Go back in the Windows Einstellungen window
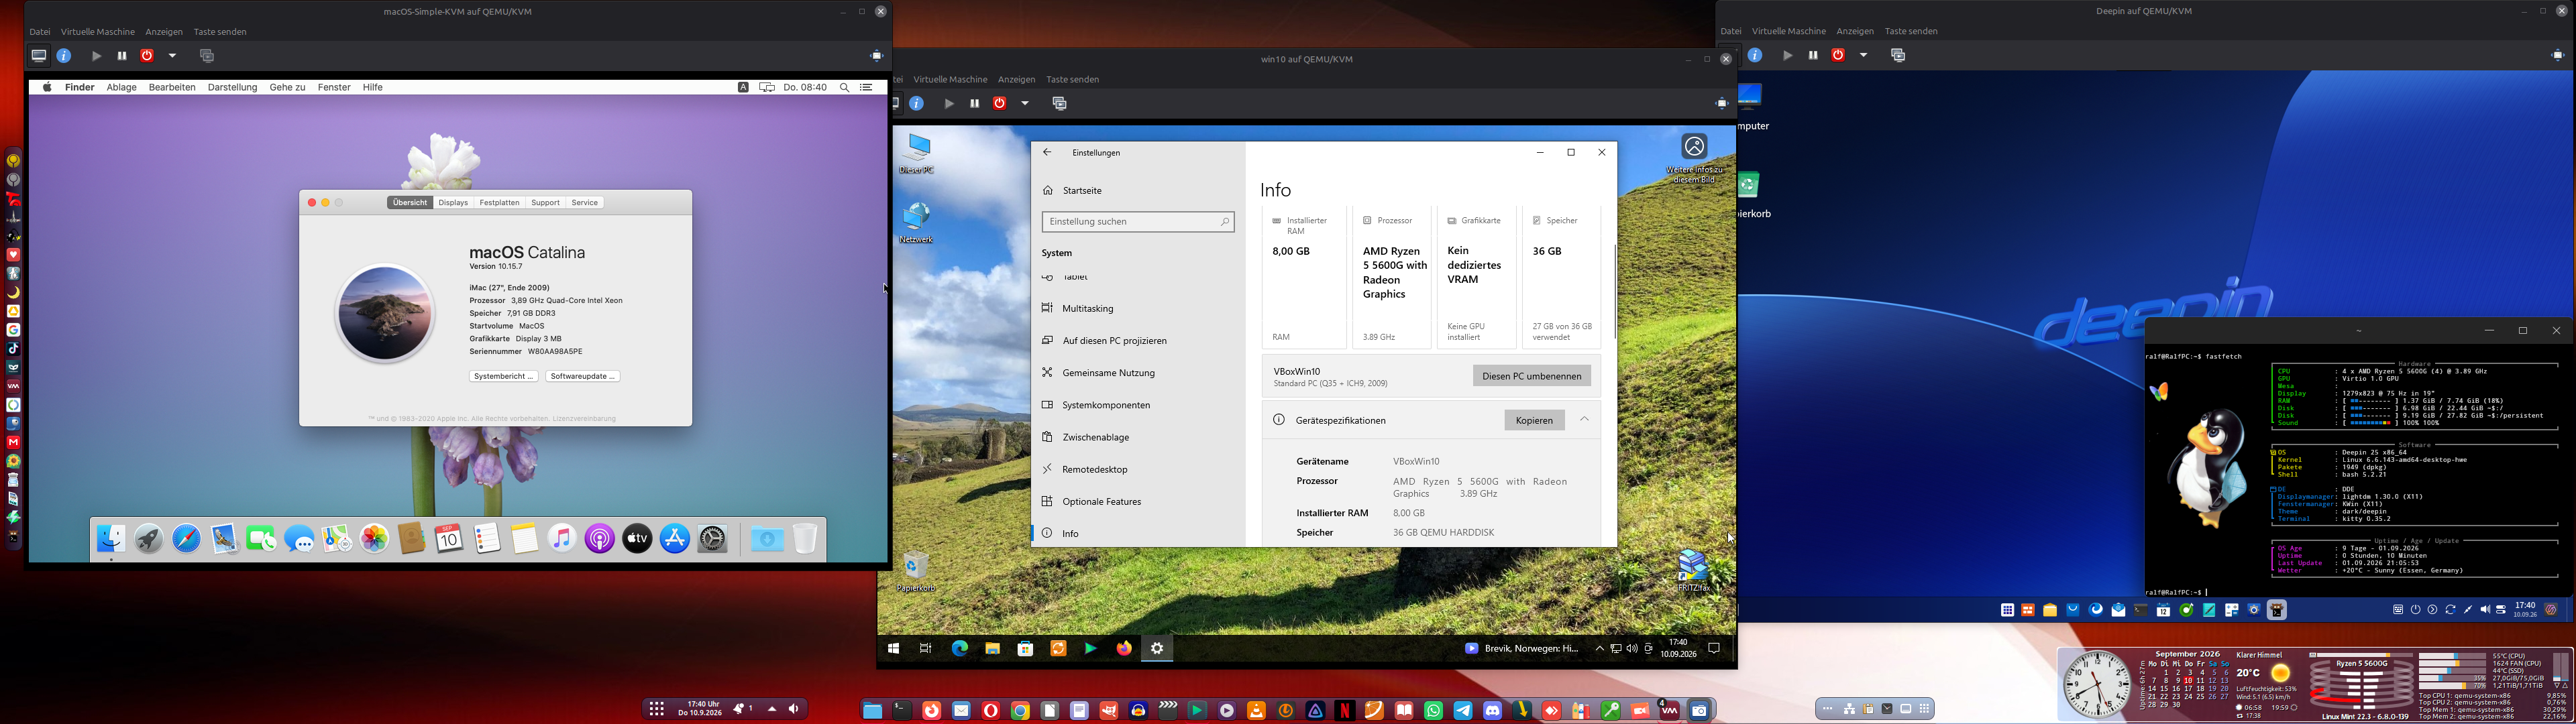The image size is (2576, 724). 1047,153
